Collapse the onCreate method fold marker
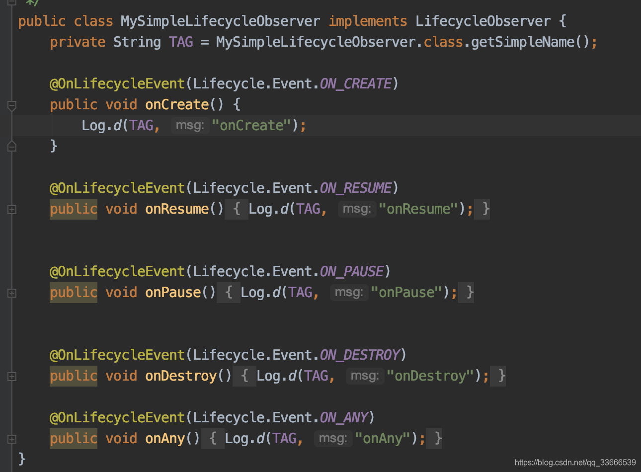 click(x=12, y=105)
